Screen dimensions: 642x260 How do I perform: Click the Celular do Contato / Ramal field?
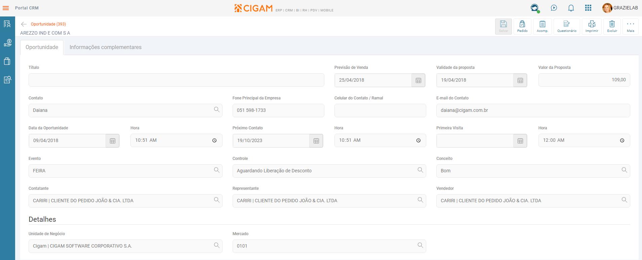click(x=380, y=111)
